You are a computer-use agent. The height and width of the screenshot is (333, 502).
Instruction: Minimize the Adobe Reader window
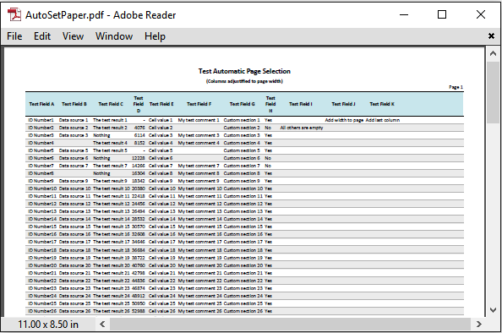(x=404, y=14)
